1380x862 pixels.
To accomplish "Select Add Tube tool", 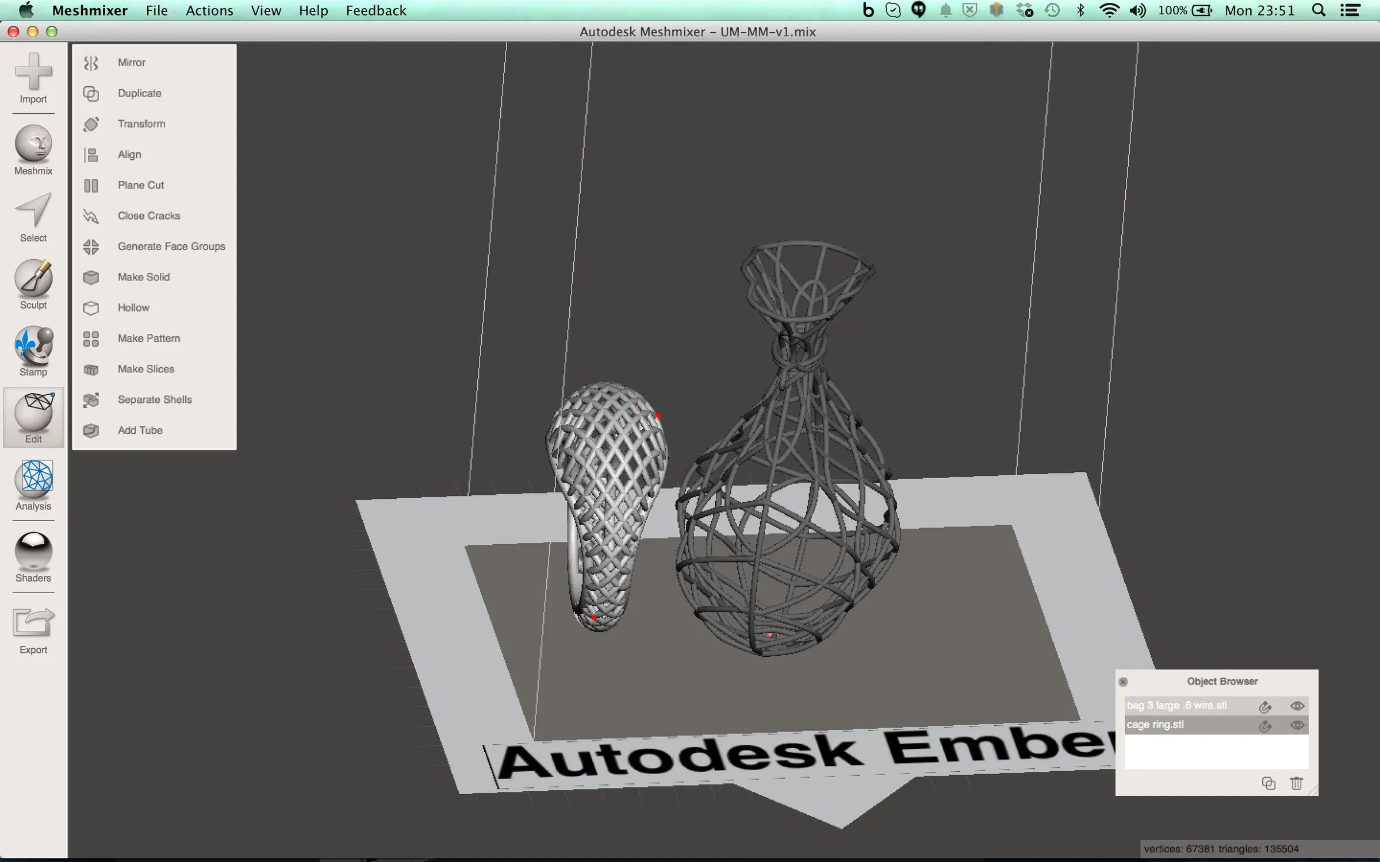I will click(154, 430).
